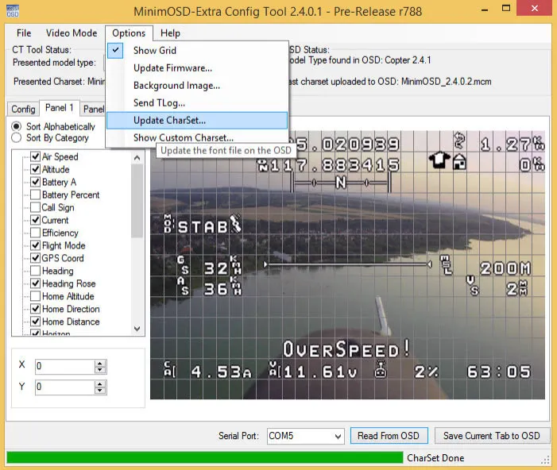Click the green CharSet progress bar
Image resolution: width=557 pixels, height=470 pixels.
204,458
